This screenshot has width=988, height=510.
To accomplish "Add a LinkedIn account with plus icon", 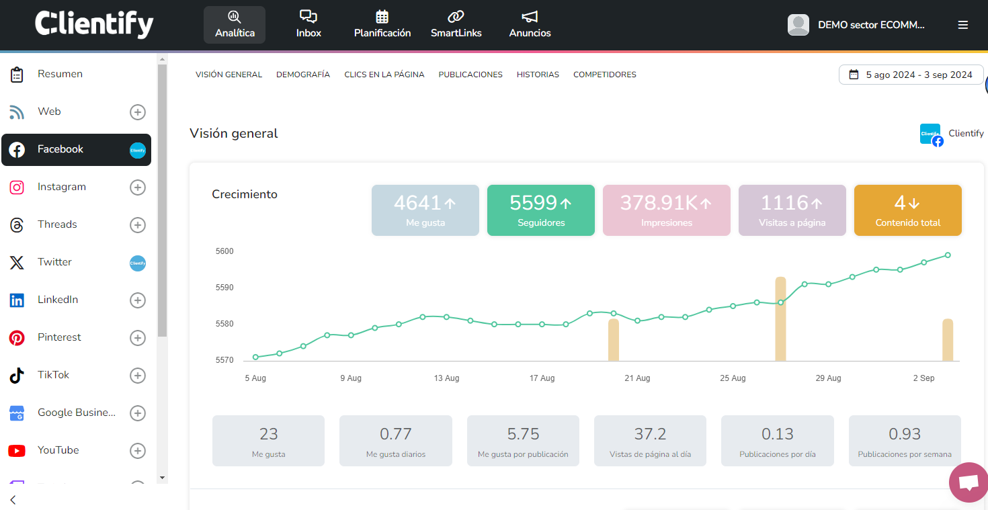I will tap(138, 300).
